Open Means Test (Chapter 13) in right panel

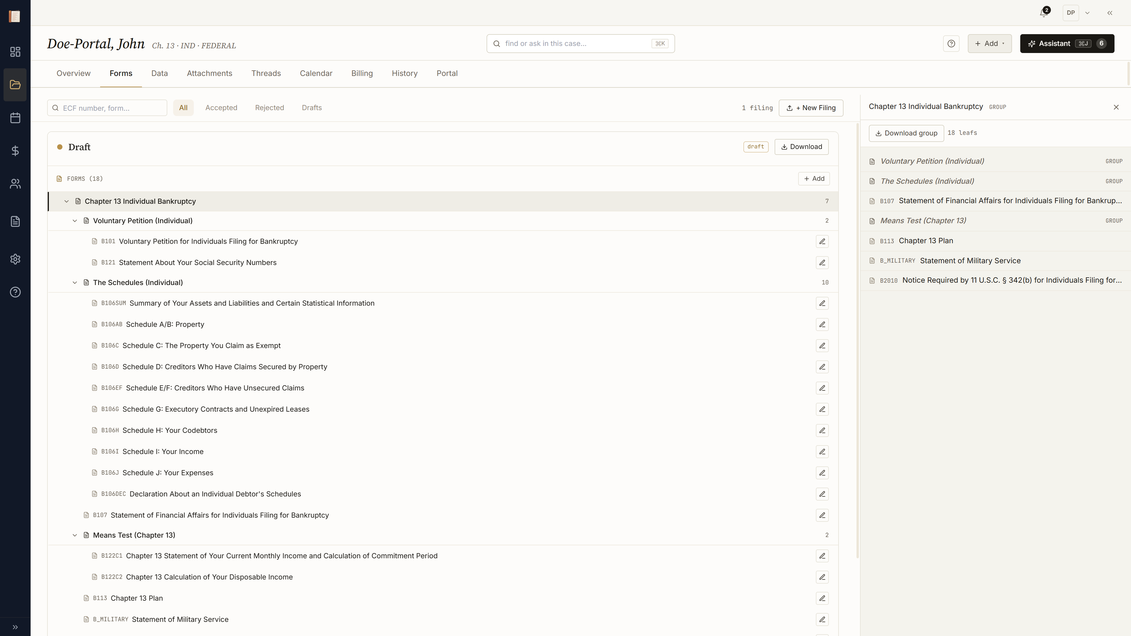click(x=995, y=221)
